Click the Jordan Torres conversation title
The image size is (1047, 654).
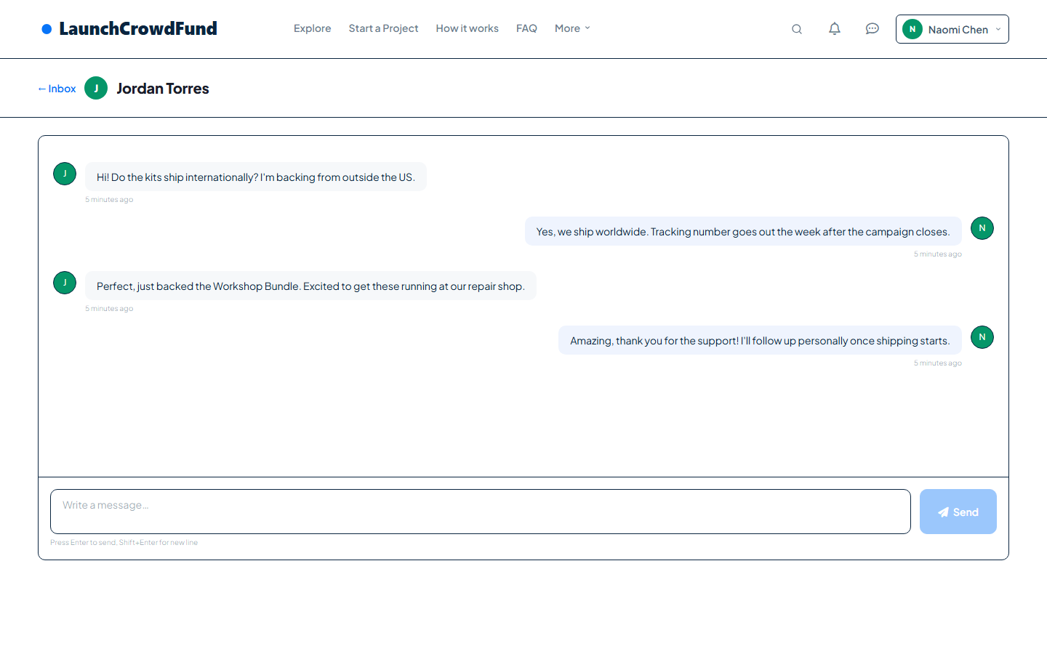163,89
